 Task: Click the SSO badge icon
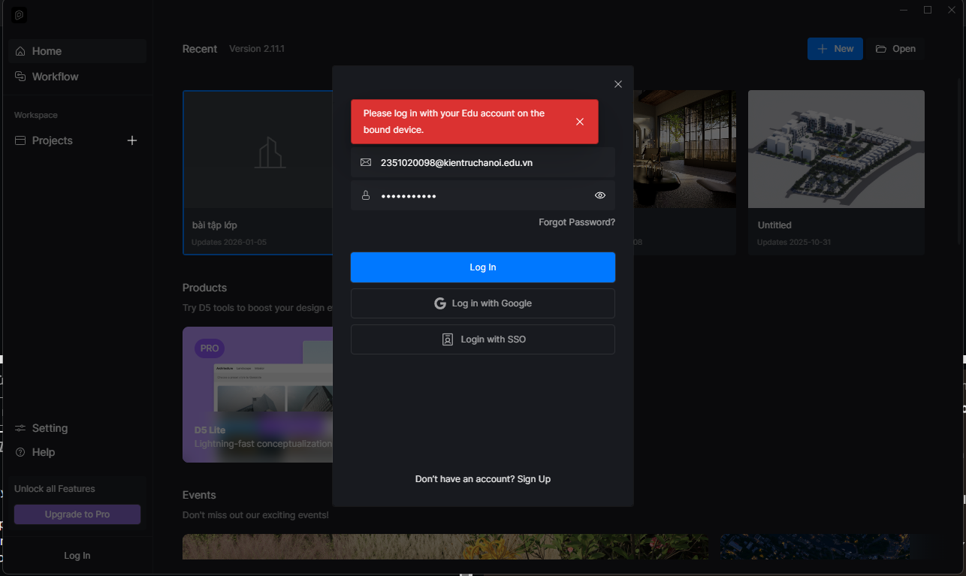[x=448, y=339]
